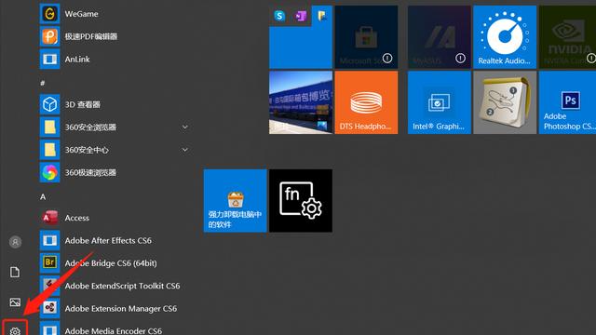Open DTS Headphone tile

(x=366, y=102)
